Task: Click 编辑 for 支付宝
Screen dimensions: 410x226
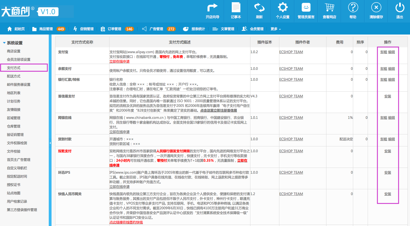Action: pyautogui.click(x=392, y=52)
